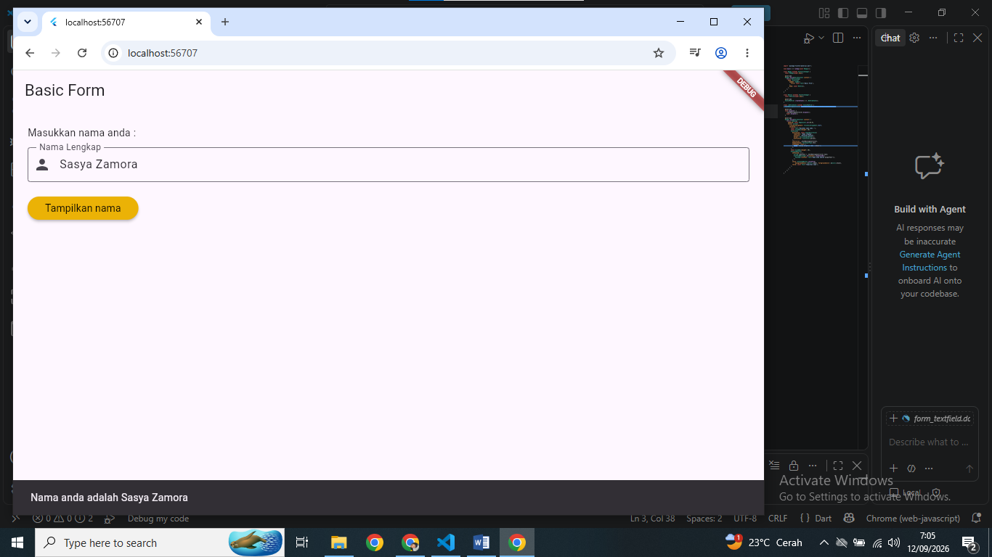Screen dimensions: 992x557
Task: Open Visual Studio Code from the taskbar
Action: [446, 542]
